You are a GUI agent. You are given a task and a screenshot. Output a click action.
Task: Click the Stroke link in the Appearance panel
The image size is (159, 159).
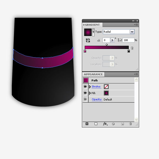96,87
